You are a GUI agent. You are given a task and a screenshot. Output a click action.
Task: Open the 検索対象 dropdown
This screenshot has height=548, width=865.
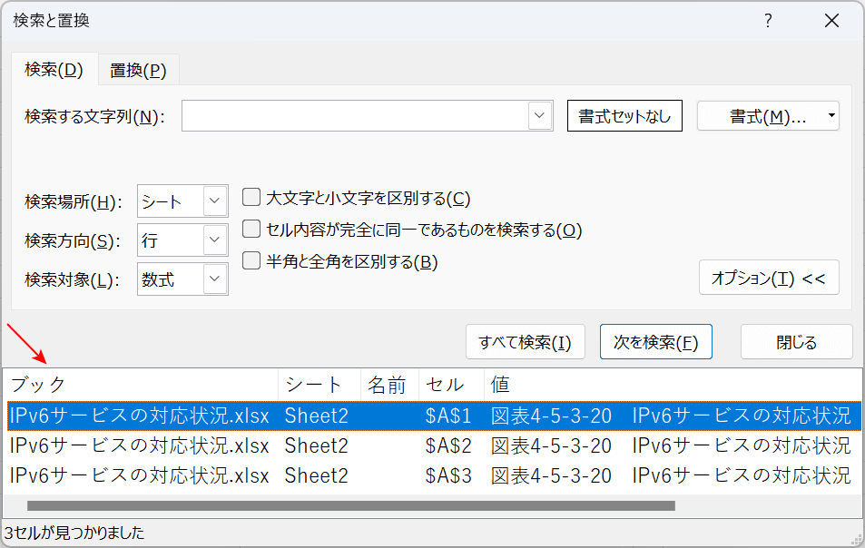(215, 279)
